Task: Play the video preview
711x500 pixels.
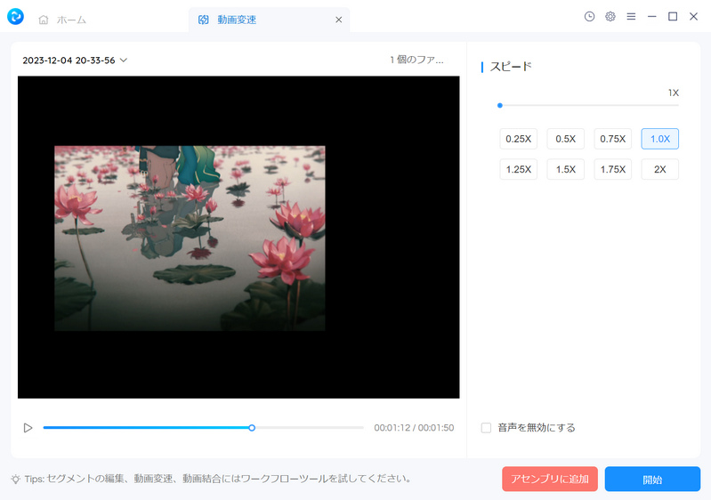Action: (28, 427)
